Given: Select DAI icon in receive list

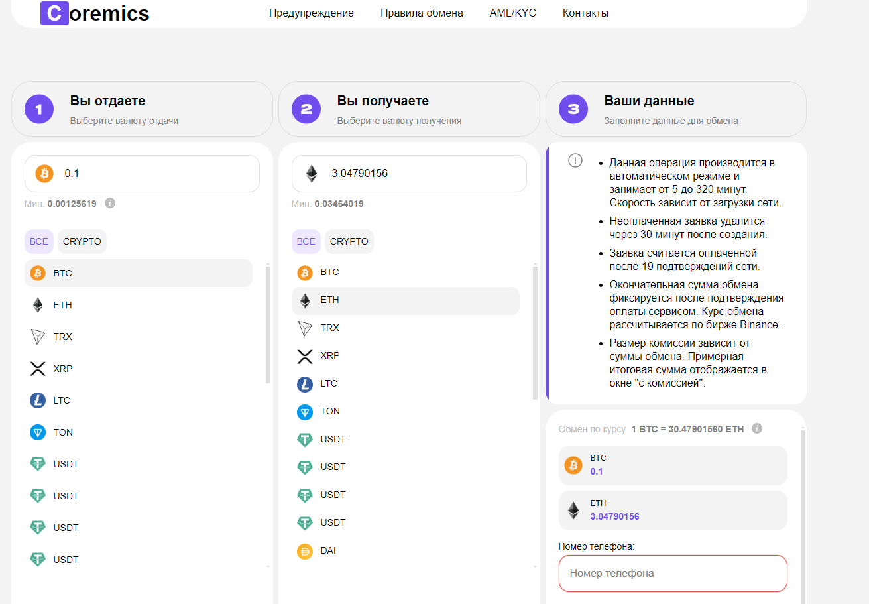Looking at the screenshot, I should point(305,550).
